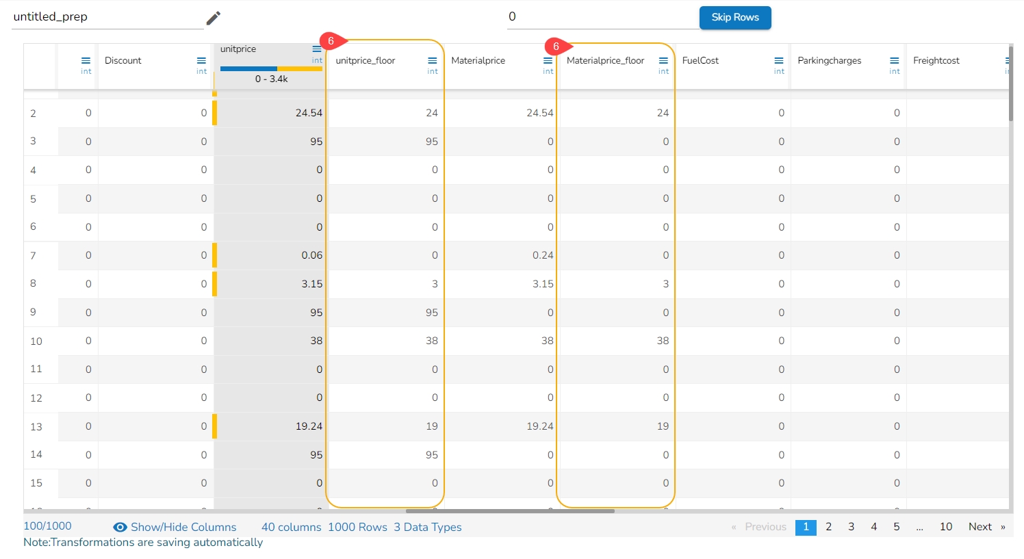This screenshot has height=559, width=1024.
Task: Select the unitprice_floor column header
Action: [366, 60]
